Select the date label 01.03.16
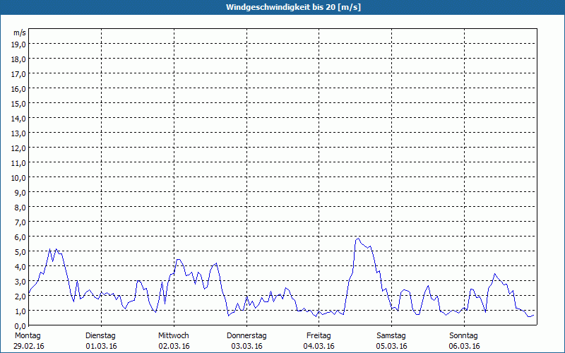Screen dimensions: 565x353 101,346
